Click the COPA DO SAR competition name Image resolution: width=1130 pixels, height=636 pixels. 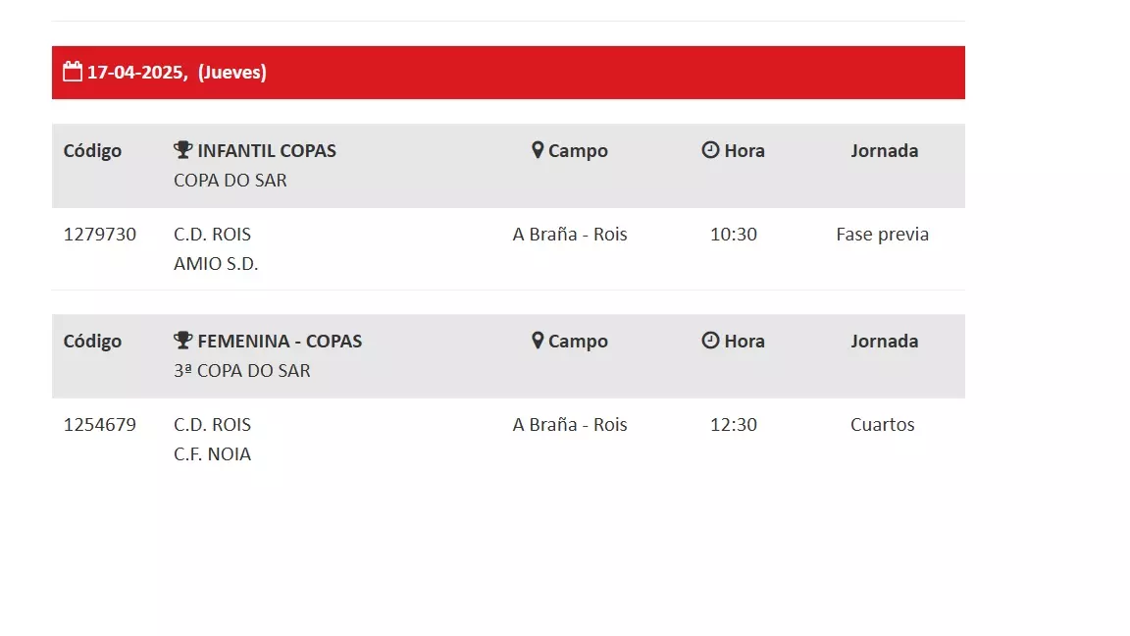[x=230, y=181]
